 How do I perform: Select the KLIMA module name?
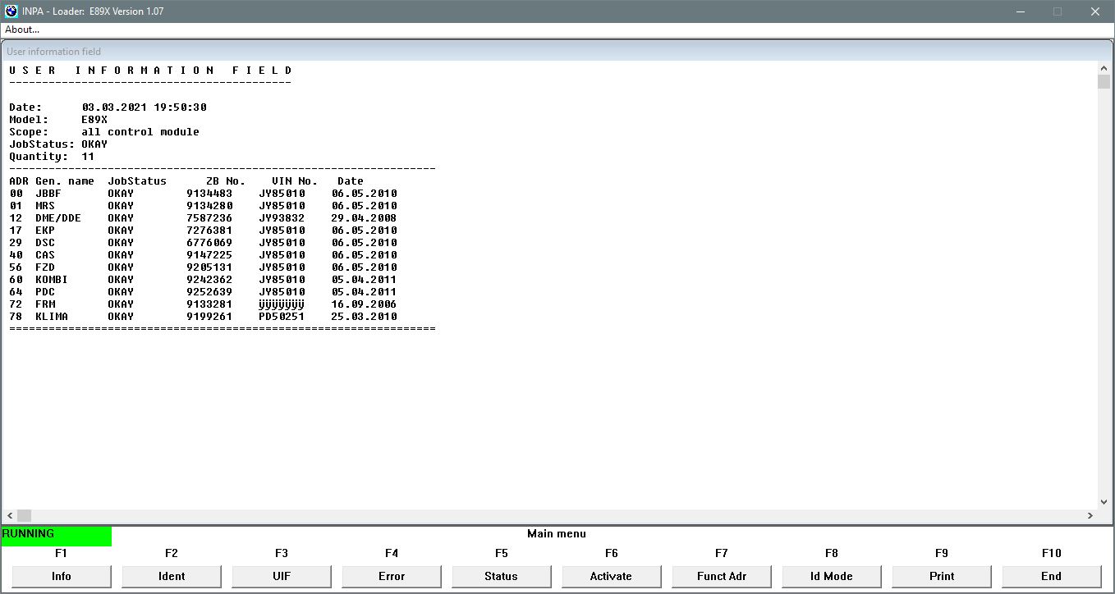[52, 317]
